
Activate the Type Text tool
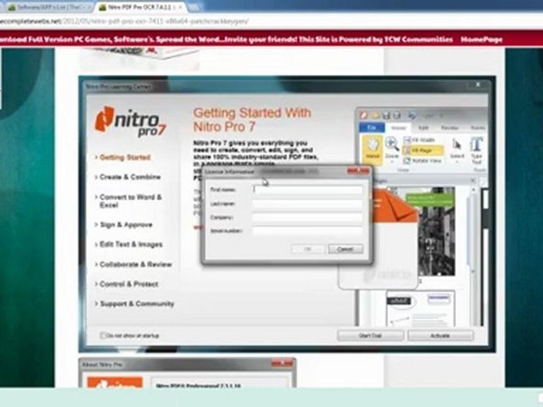tap(476, 149)
